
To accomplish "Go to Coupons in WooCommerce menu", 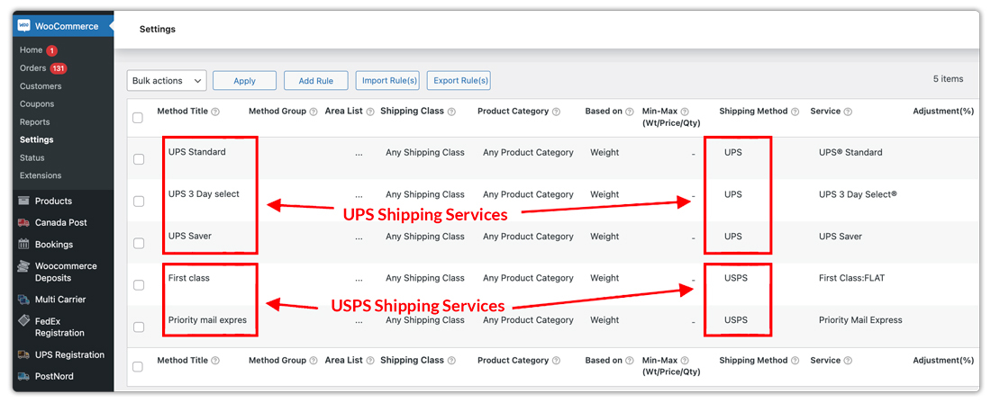I will (x=37, y=104).
